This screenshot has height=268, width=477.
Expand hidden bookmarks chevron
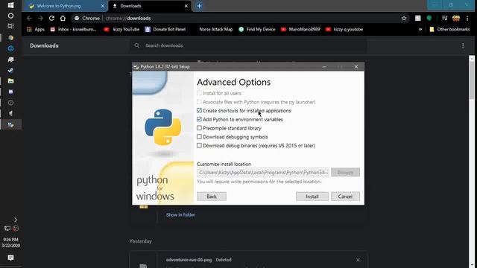pyautogui.click(x=420, y=30)
